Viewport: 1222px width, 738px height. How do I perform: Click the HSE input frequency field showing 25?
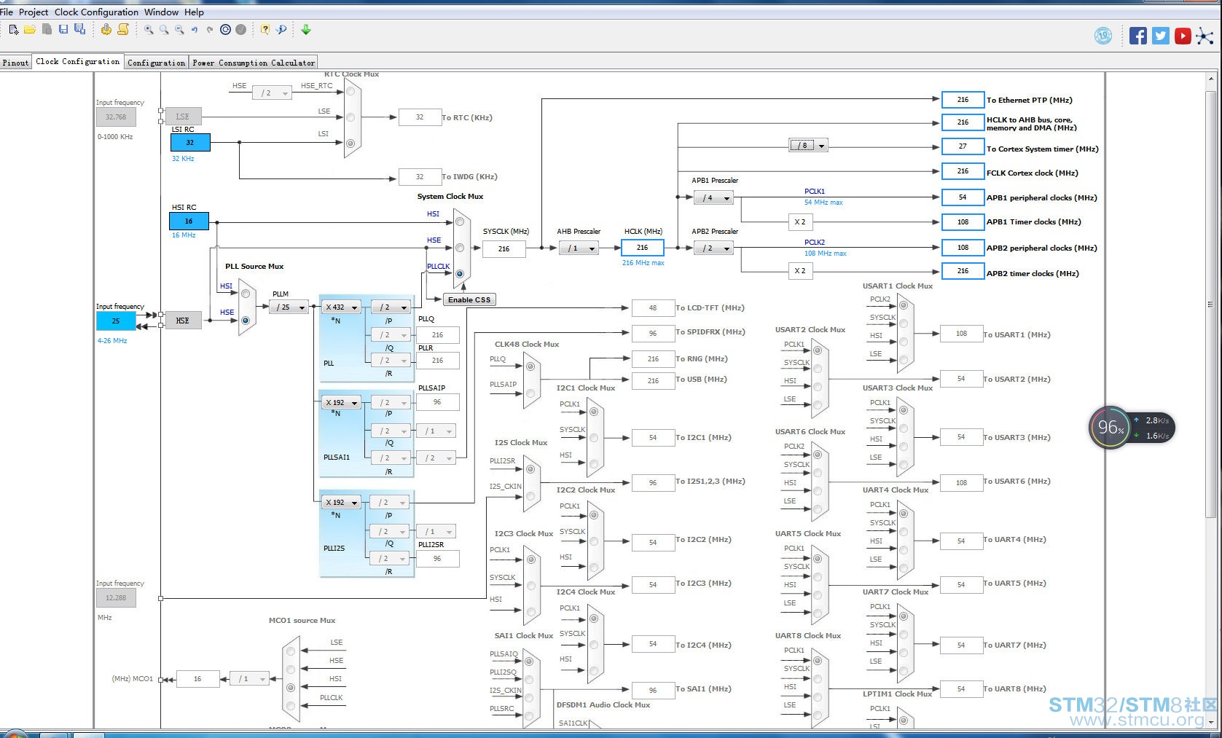coord(116,321)
